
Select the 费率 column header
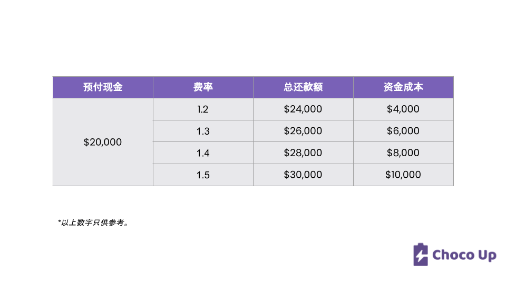pos(203,87)
